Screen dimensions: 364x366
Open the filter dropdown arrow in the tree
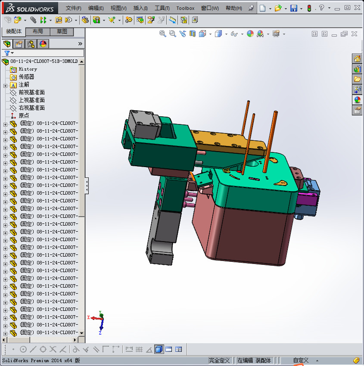point(12,53)
